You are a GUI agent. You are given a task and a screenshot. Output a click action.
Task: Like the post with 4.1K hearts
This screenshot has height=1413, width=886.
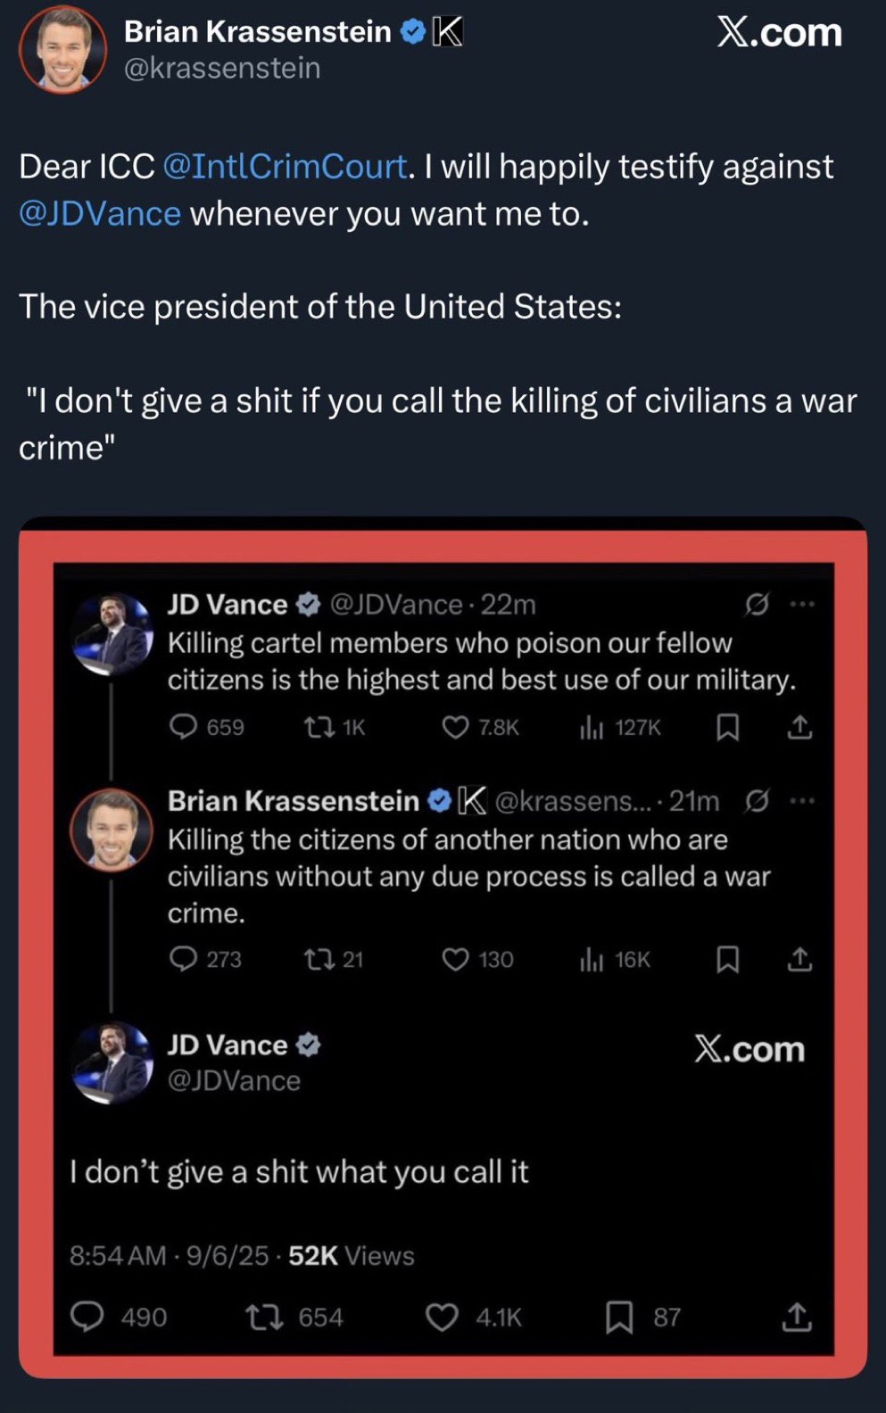point(442,1317)
